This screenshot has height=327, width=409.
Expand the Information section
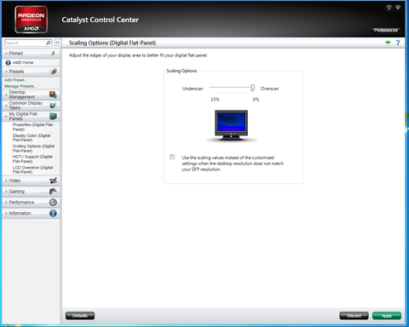click(6, 213)
